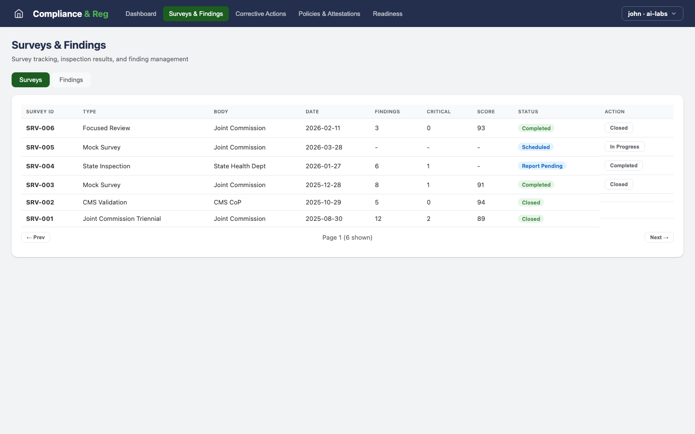Open survey SRV-001 row
The height and width of the screenshot is (434, 695).
coord(40,219)
